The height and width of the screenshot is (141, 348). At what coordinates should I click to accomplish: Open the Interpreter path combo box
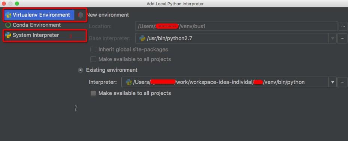click(x=229, y=82)
